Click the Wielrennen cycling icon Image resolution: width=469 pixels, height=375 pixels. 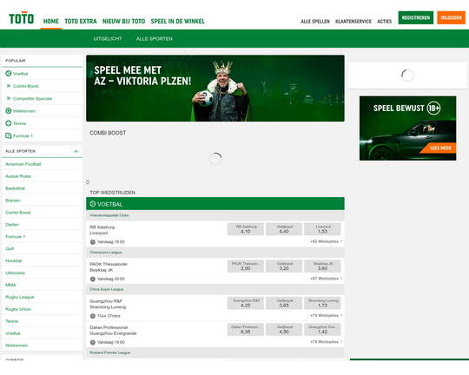point(9,111)
